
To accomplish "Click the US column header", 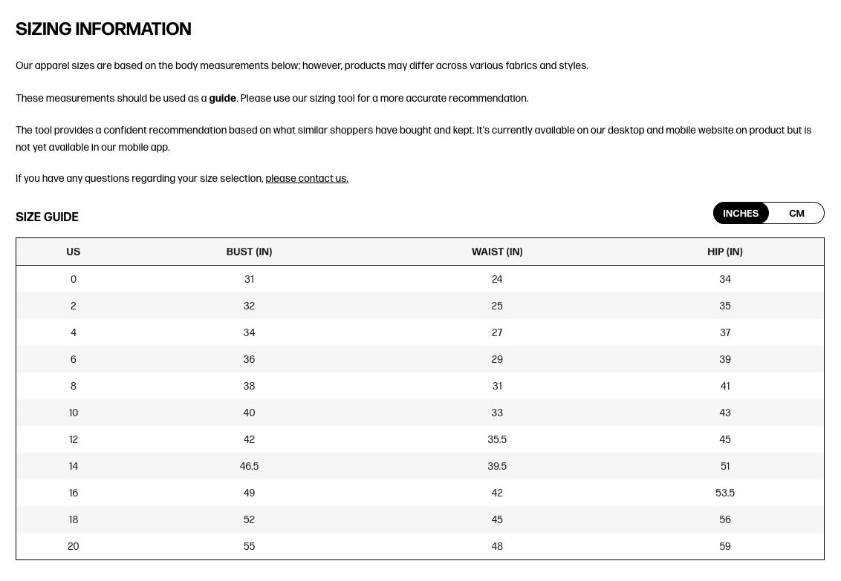I will pos(73,252).
